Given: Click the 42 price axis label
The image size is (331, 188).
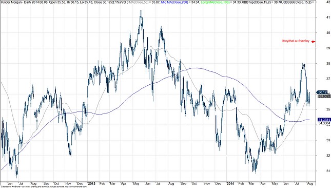Looking at the screenshot, I should coord(328,2).
